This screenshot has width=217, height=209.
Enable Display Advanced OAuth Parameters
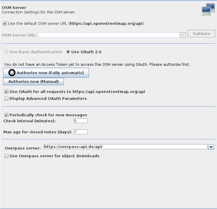click(6, 99)
